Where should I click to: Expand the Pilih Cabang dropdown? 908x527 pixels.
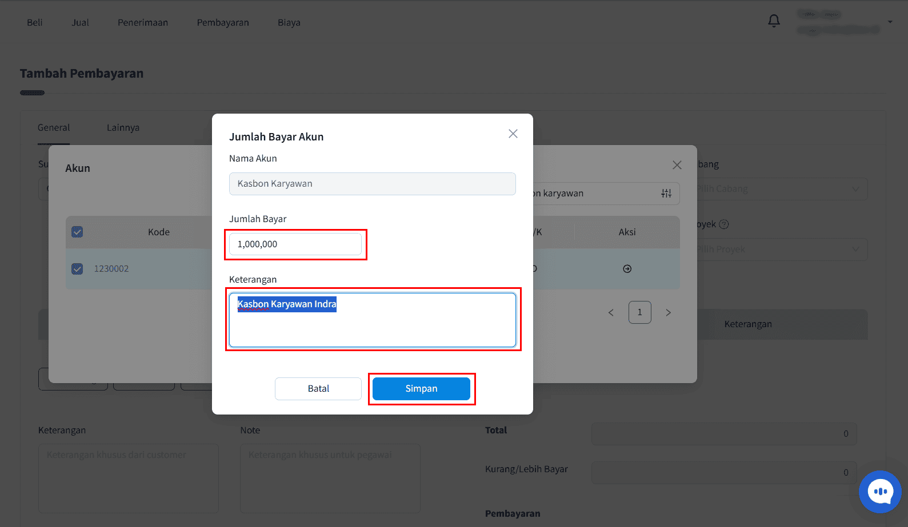782,189
